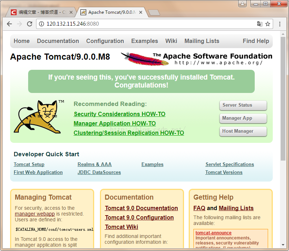Click the user profile icon in title bar

pos(242,4)
